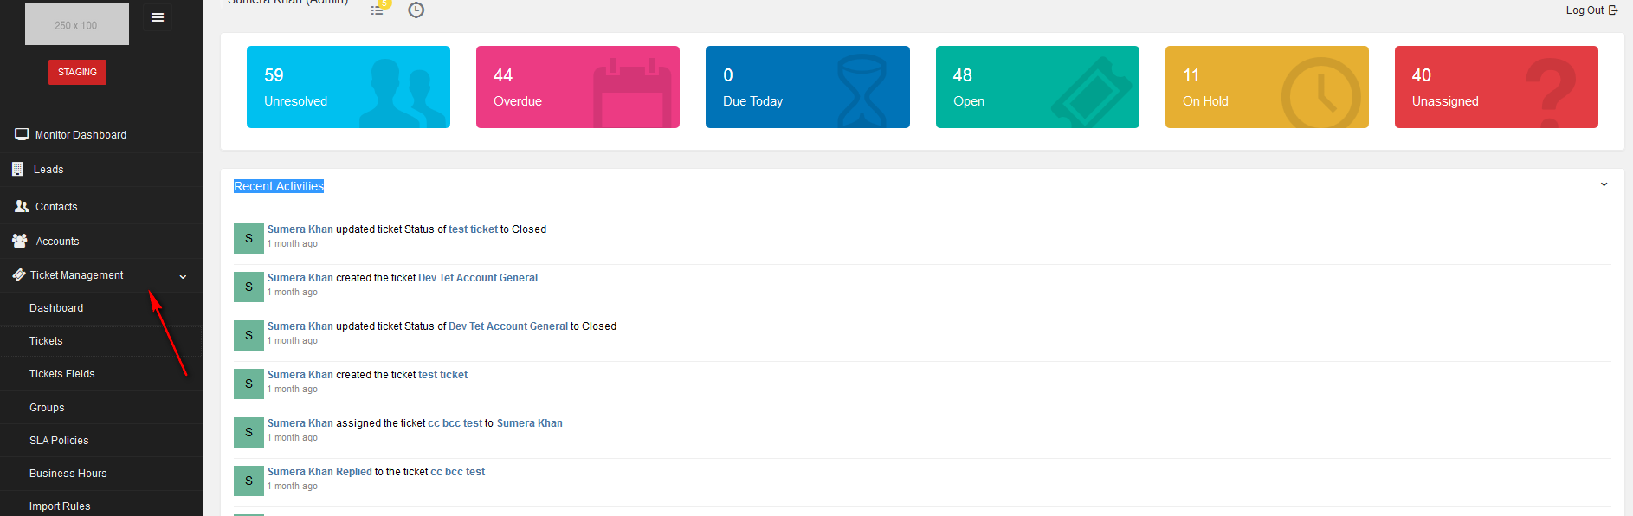Screen dimensions: 1633x516
Task: Collapse the Recent Activities panel
Action: pos(1604,184)
